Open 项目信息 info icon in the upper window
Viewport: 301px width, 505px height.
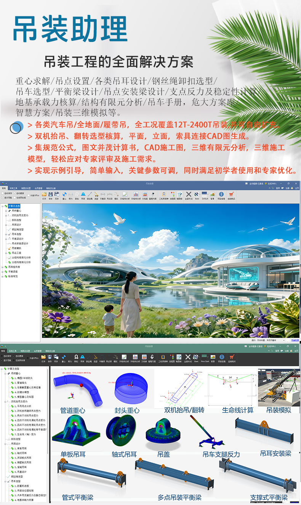(x=221, y=195)
